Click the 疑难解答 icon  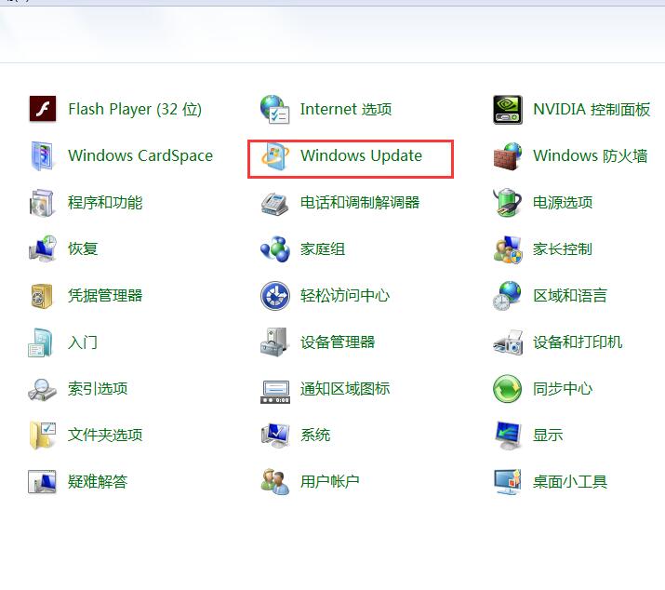pos(42,482)
